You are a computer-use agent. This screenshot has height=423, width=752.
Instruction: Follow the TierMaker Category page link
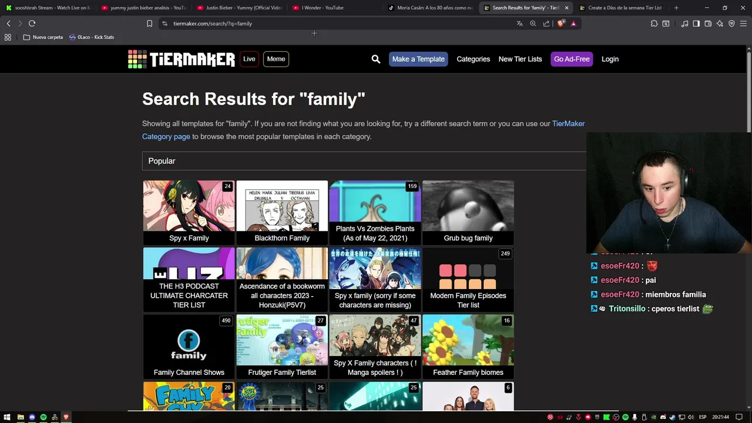(x=166, y=136)
